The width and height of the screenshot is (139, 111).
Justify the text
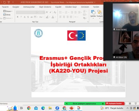[x=71, y=17]
